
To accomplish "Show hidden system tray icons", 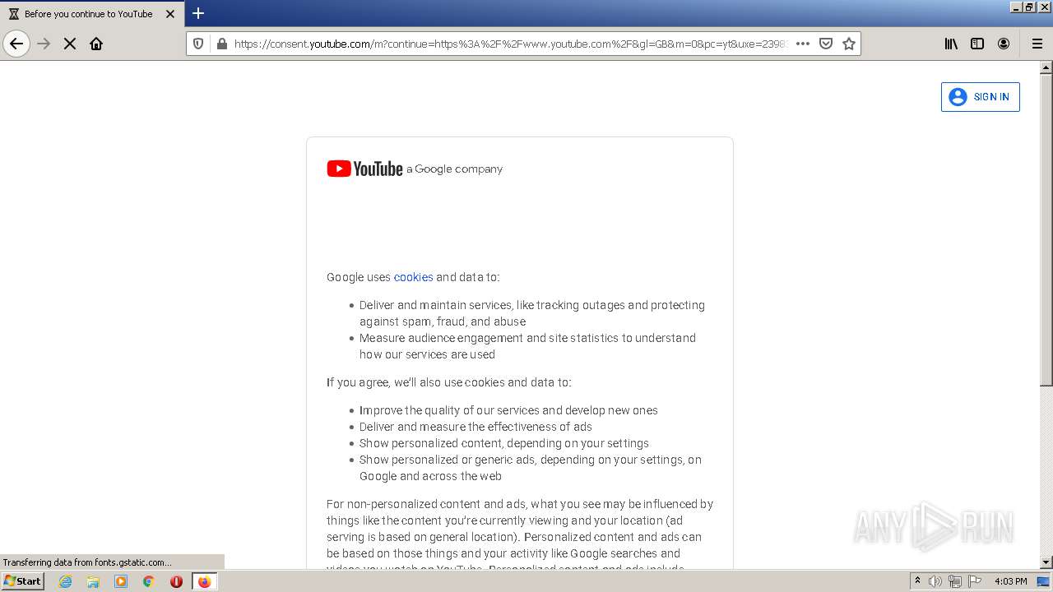I will (x=917, y=580).
